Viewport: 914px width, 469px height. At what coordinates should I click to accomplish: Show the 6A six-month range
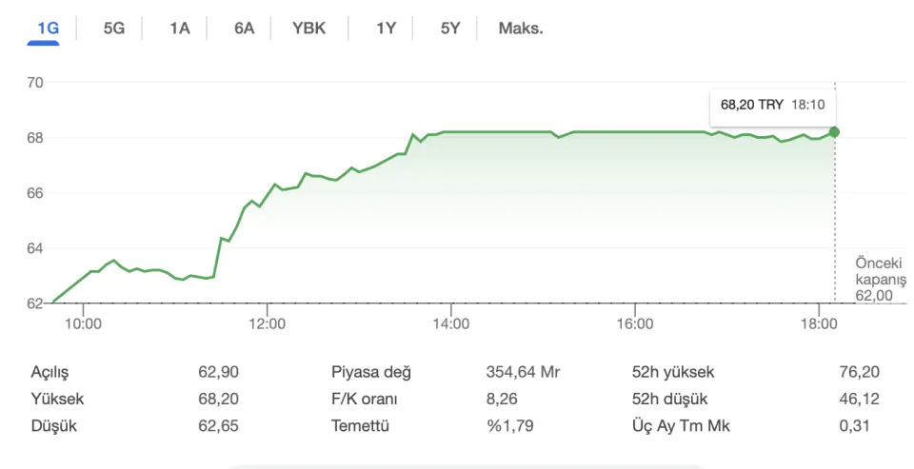[245, 28]
